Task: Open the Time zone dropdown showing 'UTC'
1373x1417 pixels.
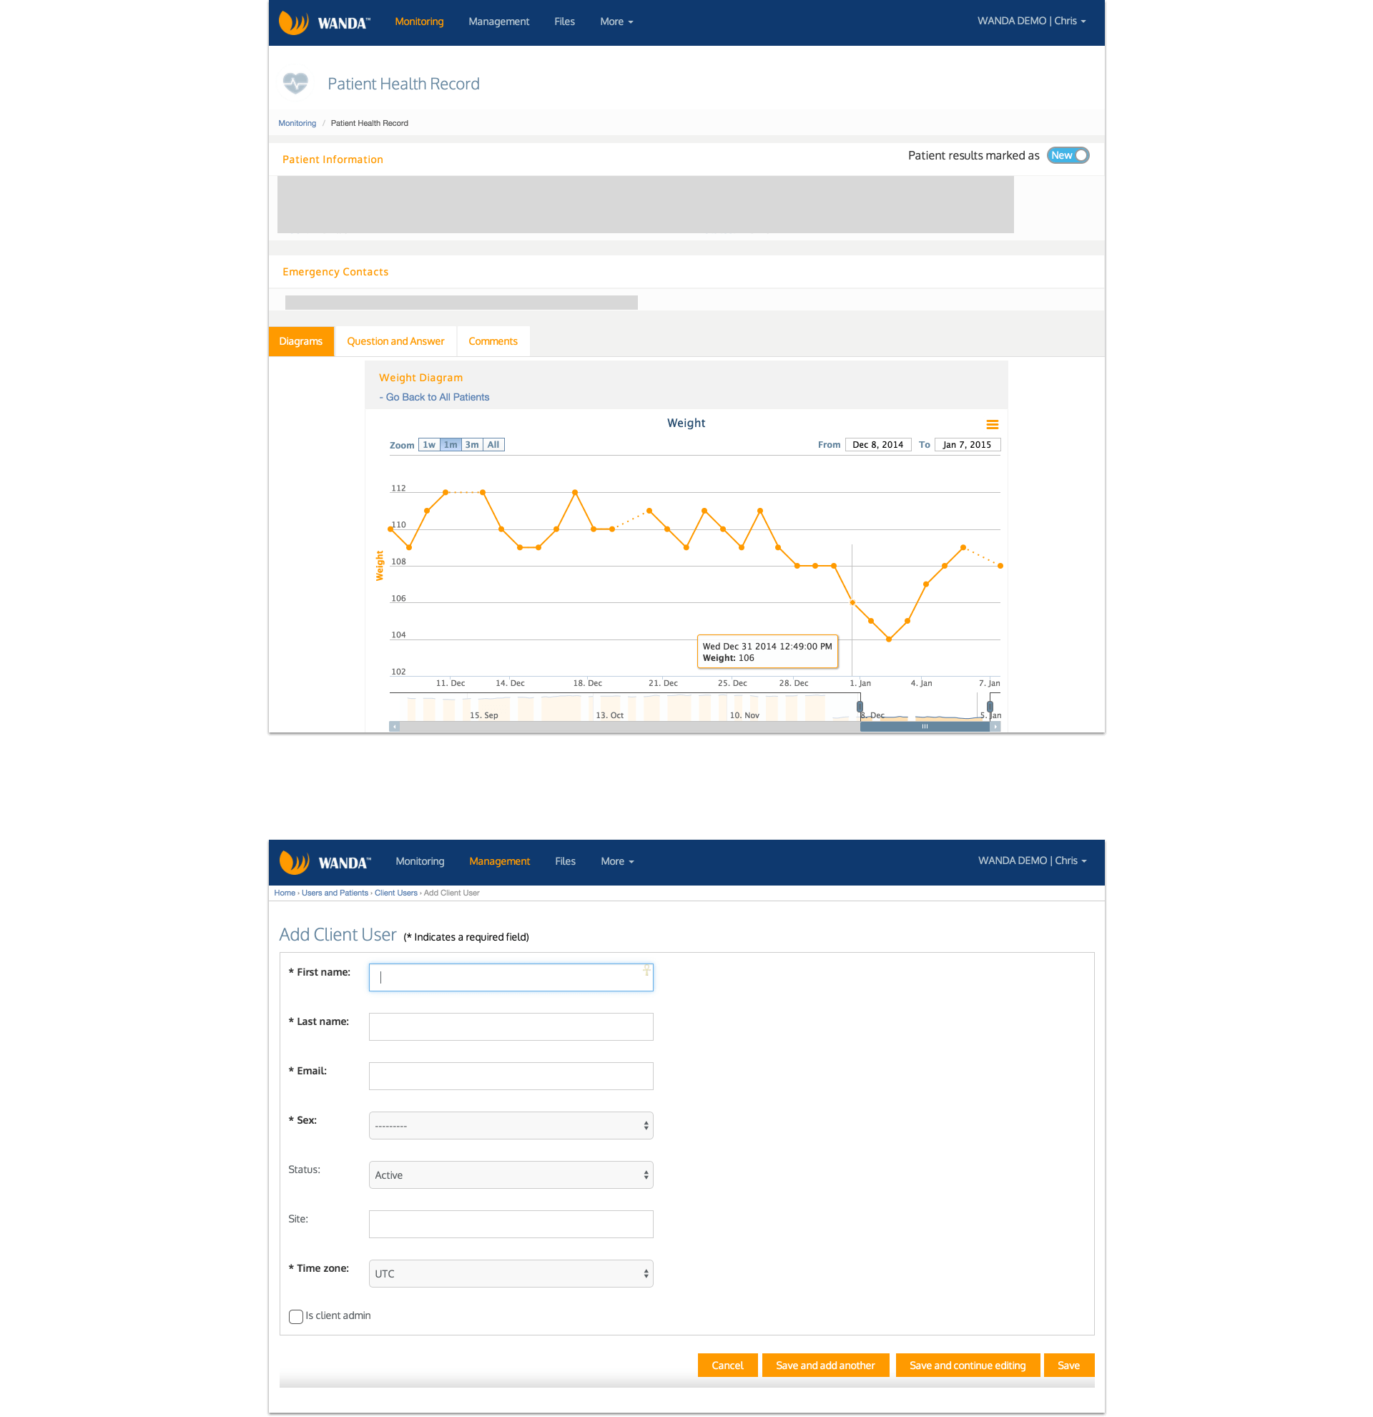Action: (x=509, y=1273)
